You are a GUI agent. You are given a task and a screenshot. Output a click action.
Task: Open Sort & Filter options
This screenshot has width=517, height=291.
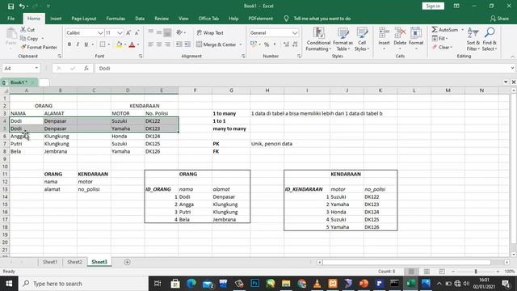(x=473, y=40)
